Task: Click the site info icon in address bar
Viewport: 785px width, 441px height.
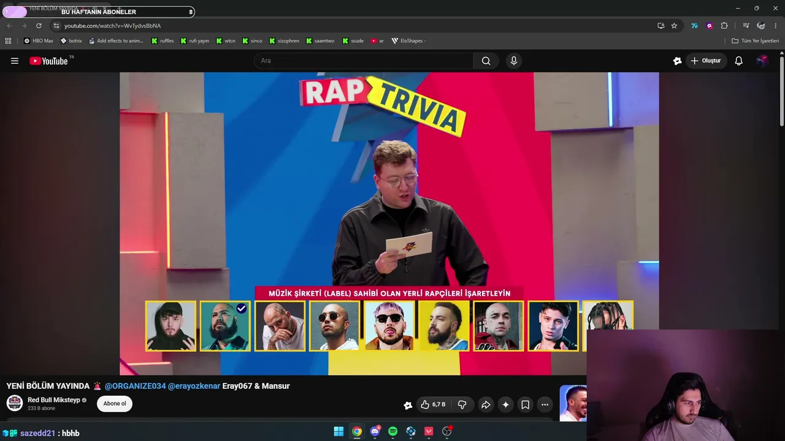Action: 56,26
